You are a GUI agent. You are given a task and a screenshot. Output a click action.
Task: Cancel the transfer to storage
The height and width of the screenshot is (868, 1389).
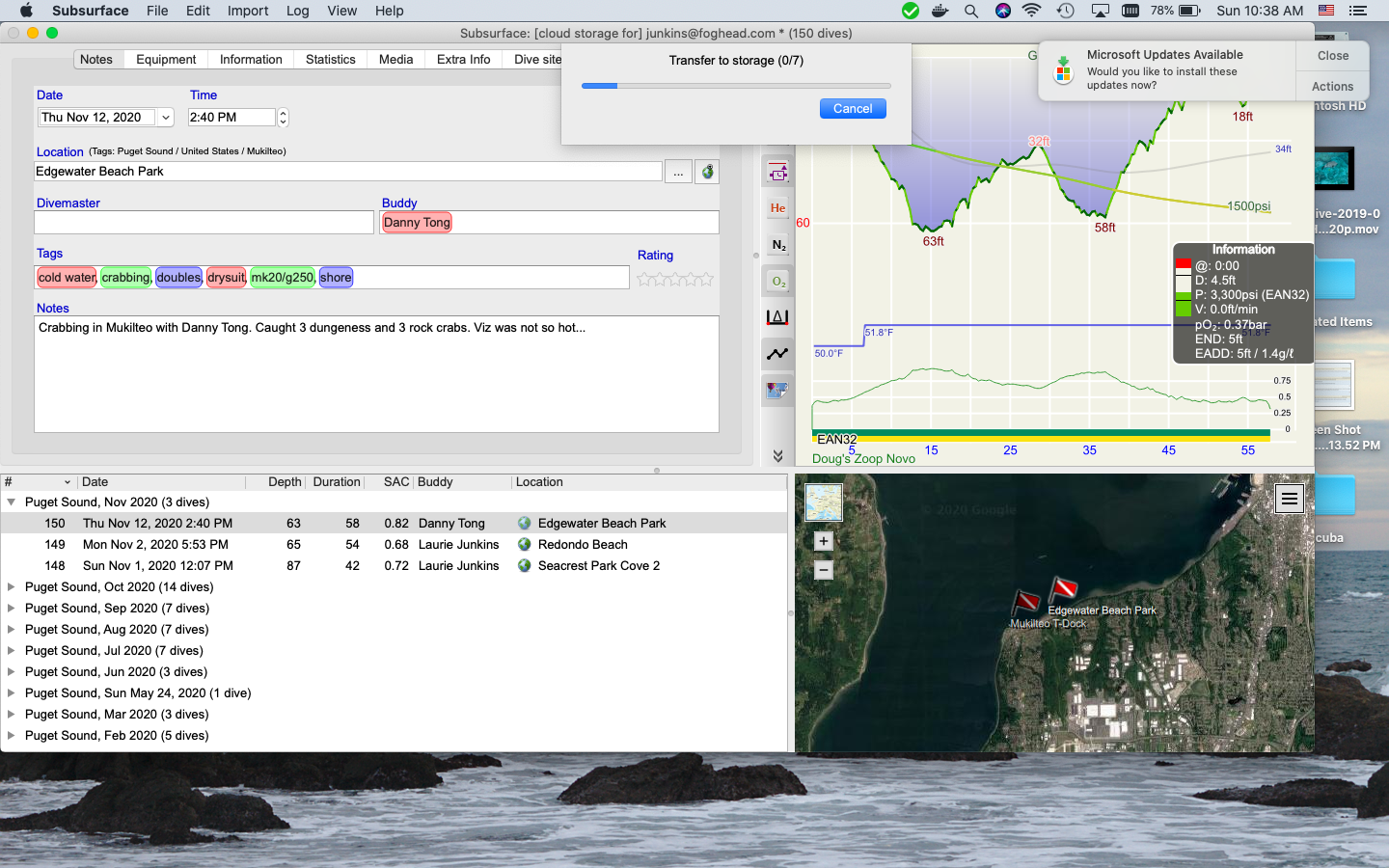(x=853, y=109)
